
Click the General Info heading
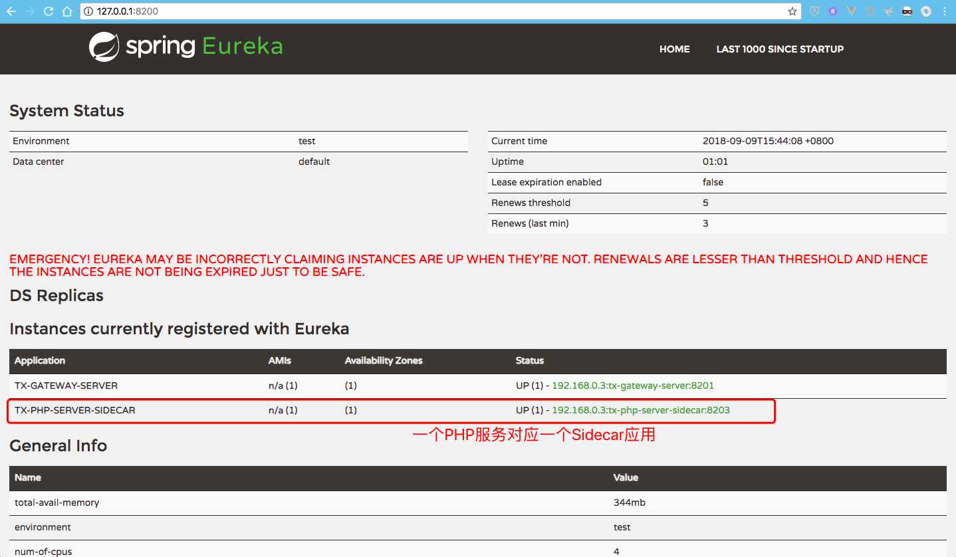click(x=59, y=445)
